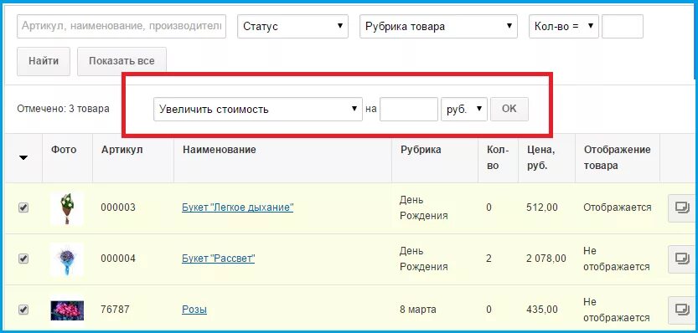Open the руб. units dropdown
Viewport: 698px width, 333px height.
coord(464,109)
